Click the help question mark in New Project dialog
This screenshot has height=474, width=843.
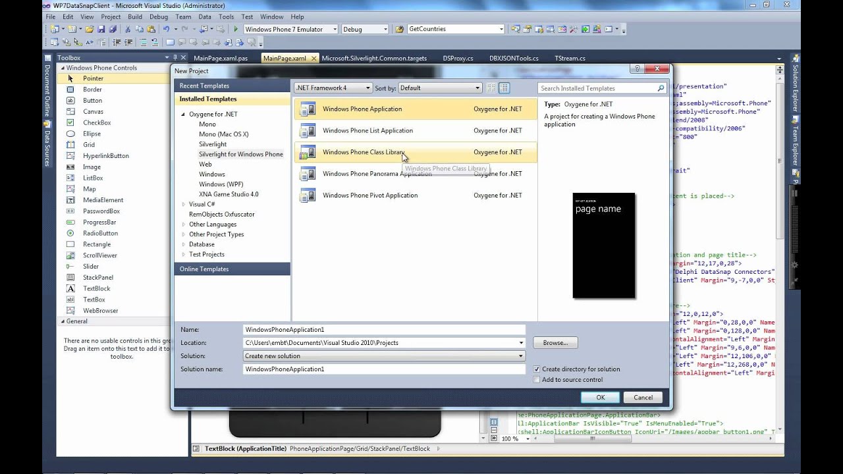[x=636, y=68]
